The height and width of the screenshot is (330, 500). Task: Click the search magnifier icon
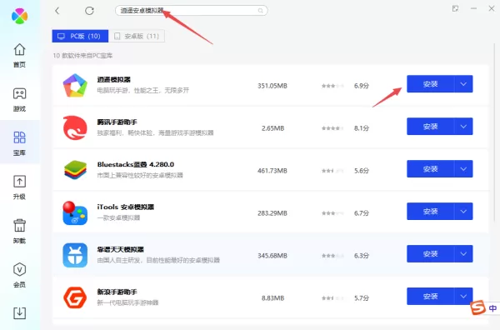261,11
